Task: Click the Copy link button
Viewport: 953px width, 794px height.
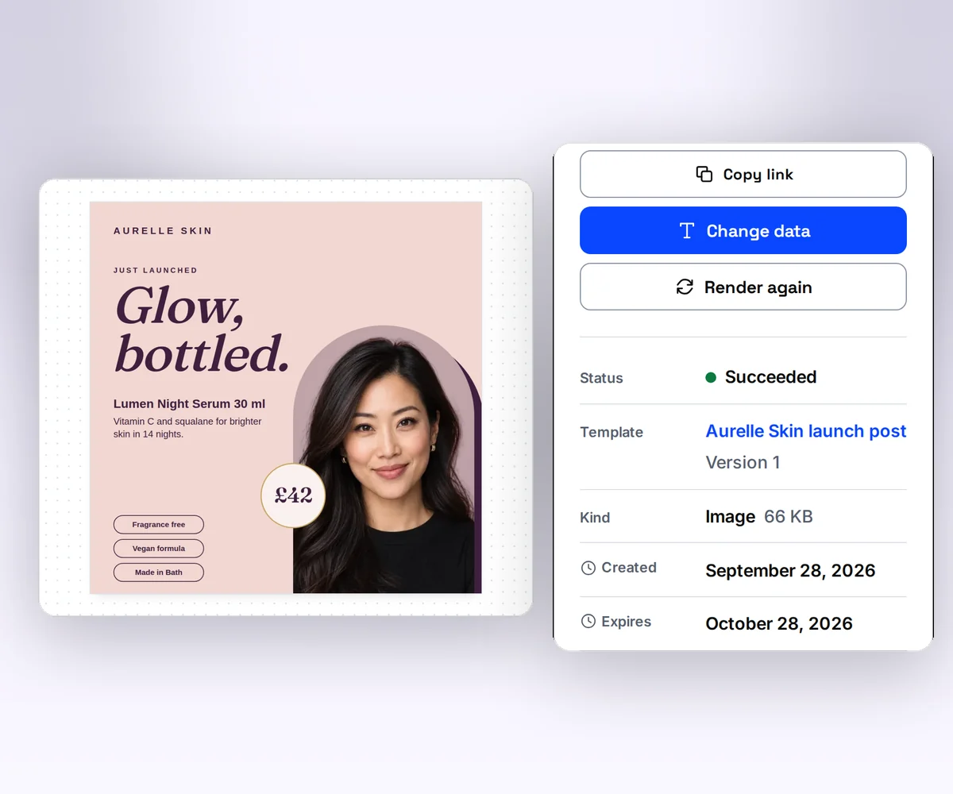Action: pyautogui.click(x=743, y=174)
